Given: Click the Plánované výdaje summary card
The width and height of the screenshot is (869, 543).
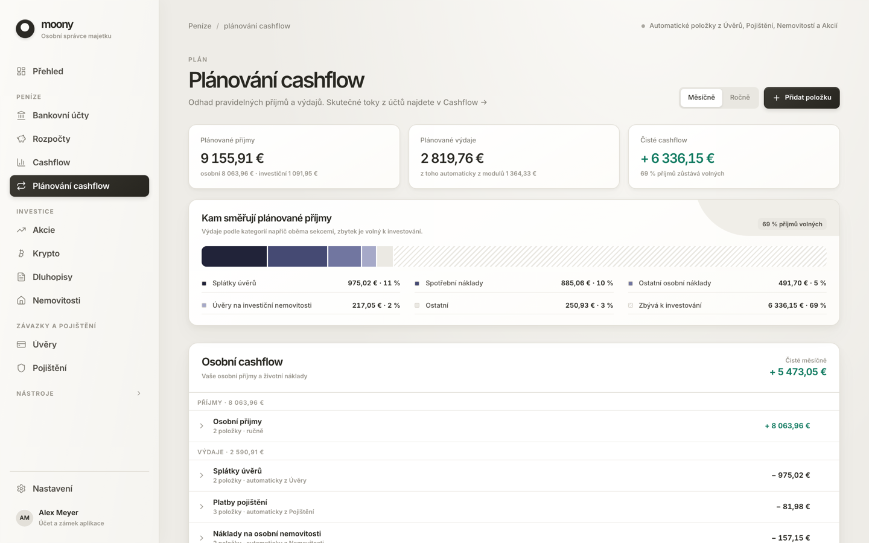Looking at the screenshot, I should [x=514, y=157].
